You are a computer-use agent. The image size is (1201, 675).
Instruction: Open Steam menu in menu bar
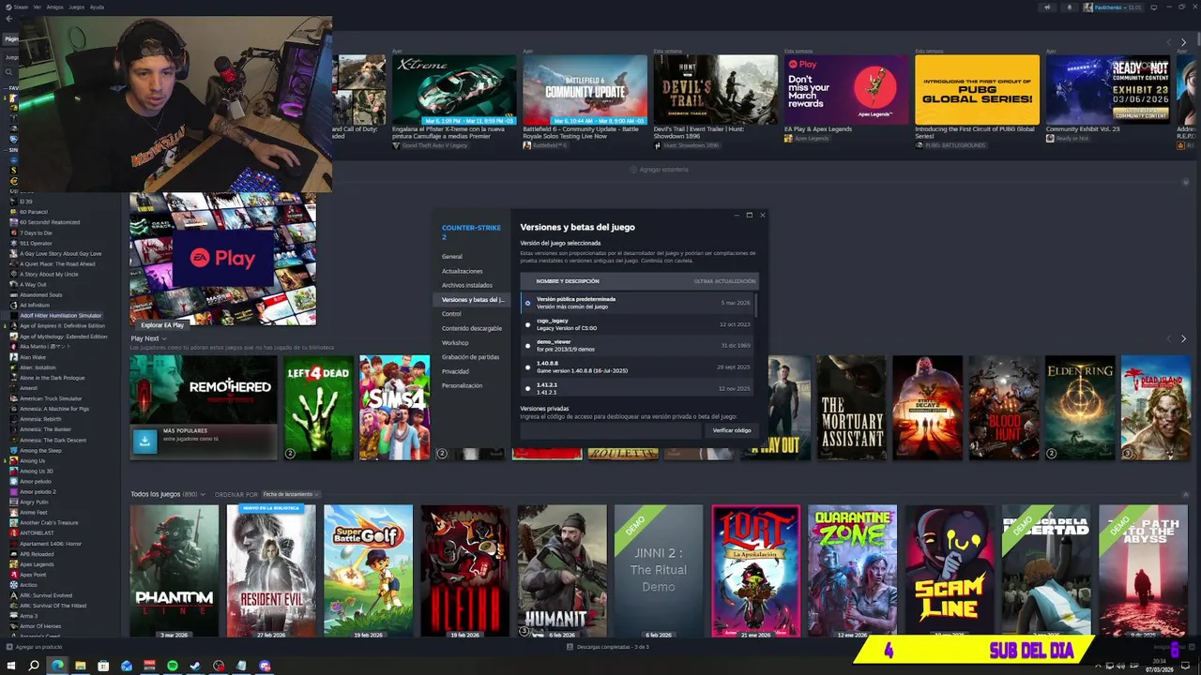click(21, 7)
